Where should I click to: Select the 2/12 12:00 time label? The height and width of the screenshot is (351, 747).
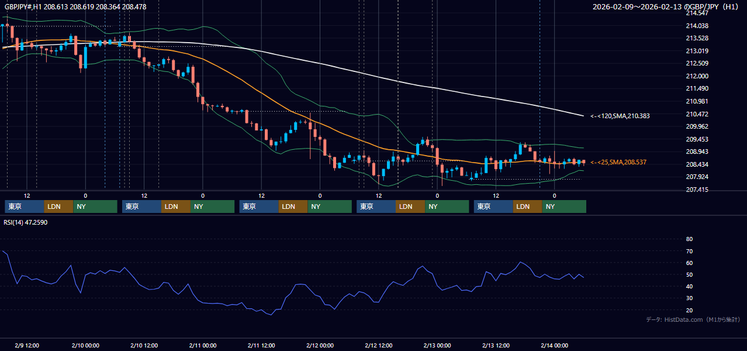[379, 345]
